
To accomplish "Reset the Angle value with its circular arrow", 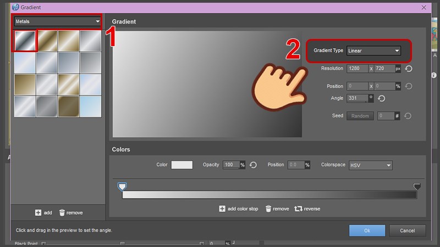I will 381,98.
